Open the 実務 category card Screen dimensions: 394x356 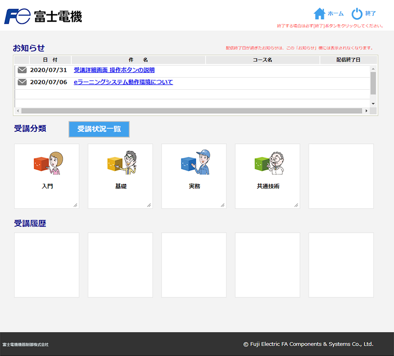pyautogui.click(x=194, y=176)
